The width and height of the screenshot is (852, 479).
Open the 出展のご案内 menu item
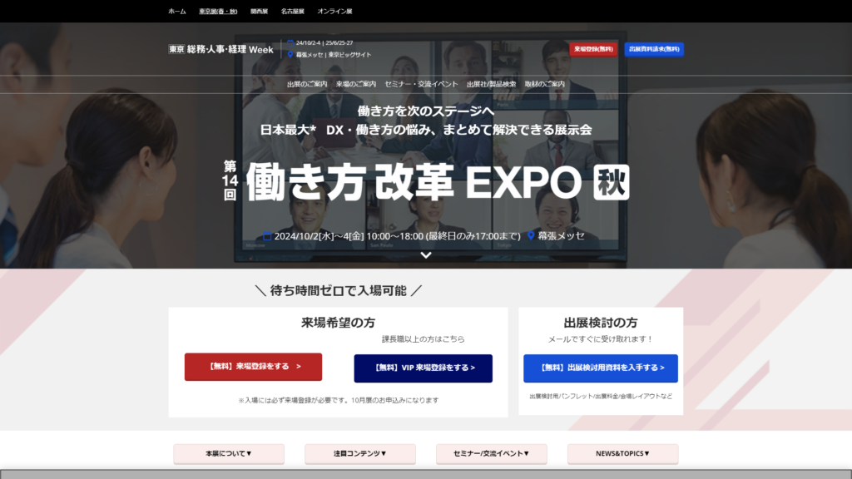307,84
